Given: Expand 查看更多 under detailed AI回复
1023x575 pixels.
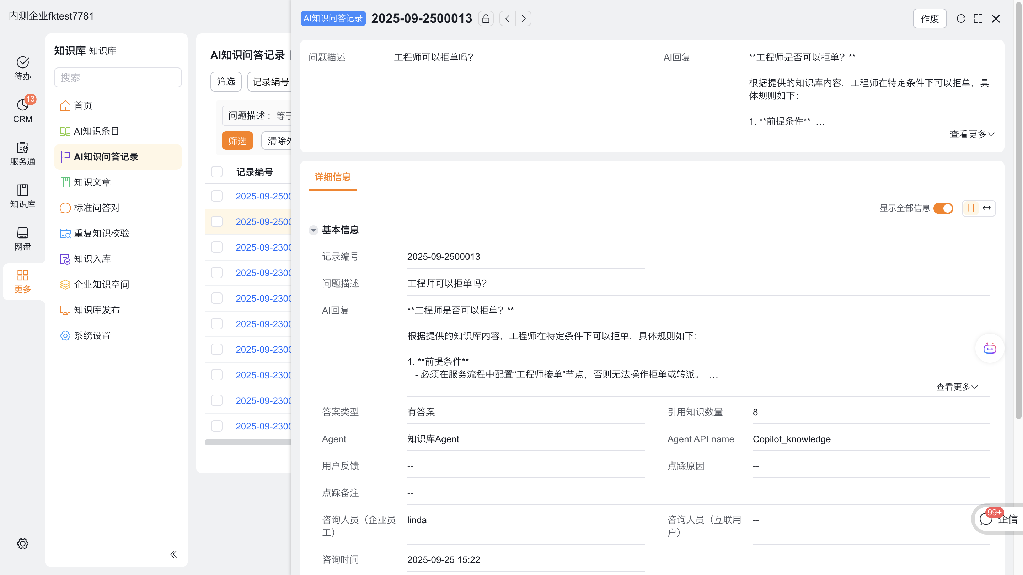Looking at the screenshot, I should (x=957, y=387).
